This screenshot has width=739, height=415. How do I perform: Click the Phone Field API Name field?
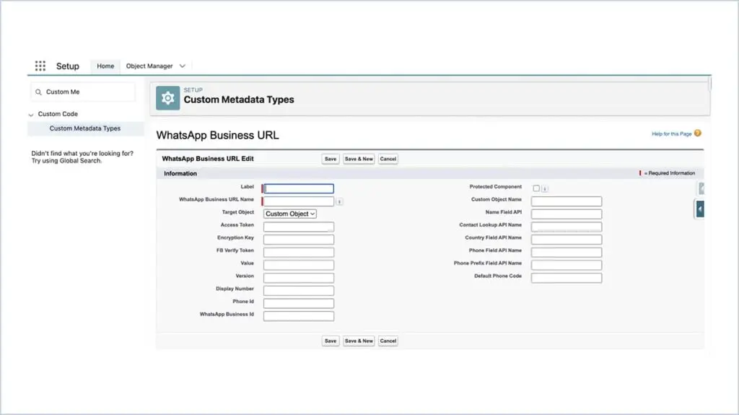pyautogui.click(x=566, y=253)
